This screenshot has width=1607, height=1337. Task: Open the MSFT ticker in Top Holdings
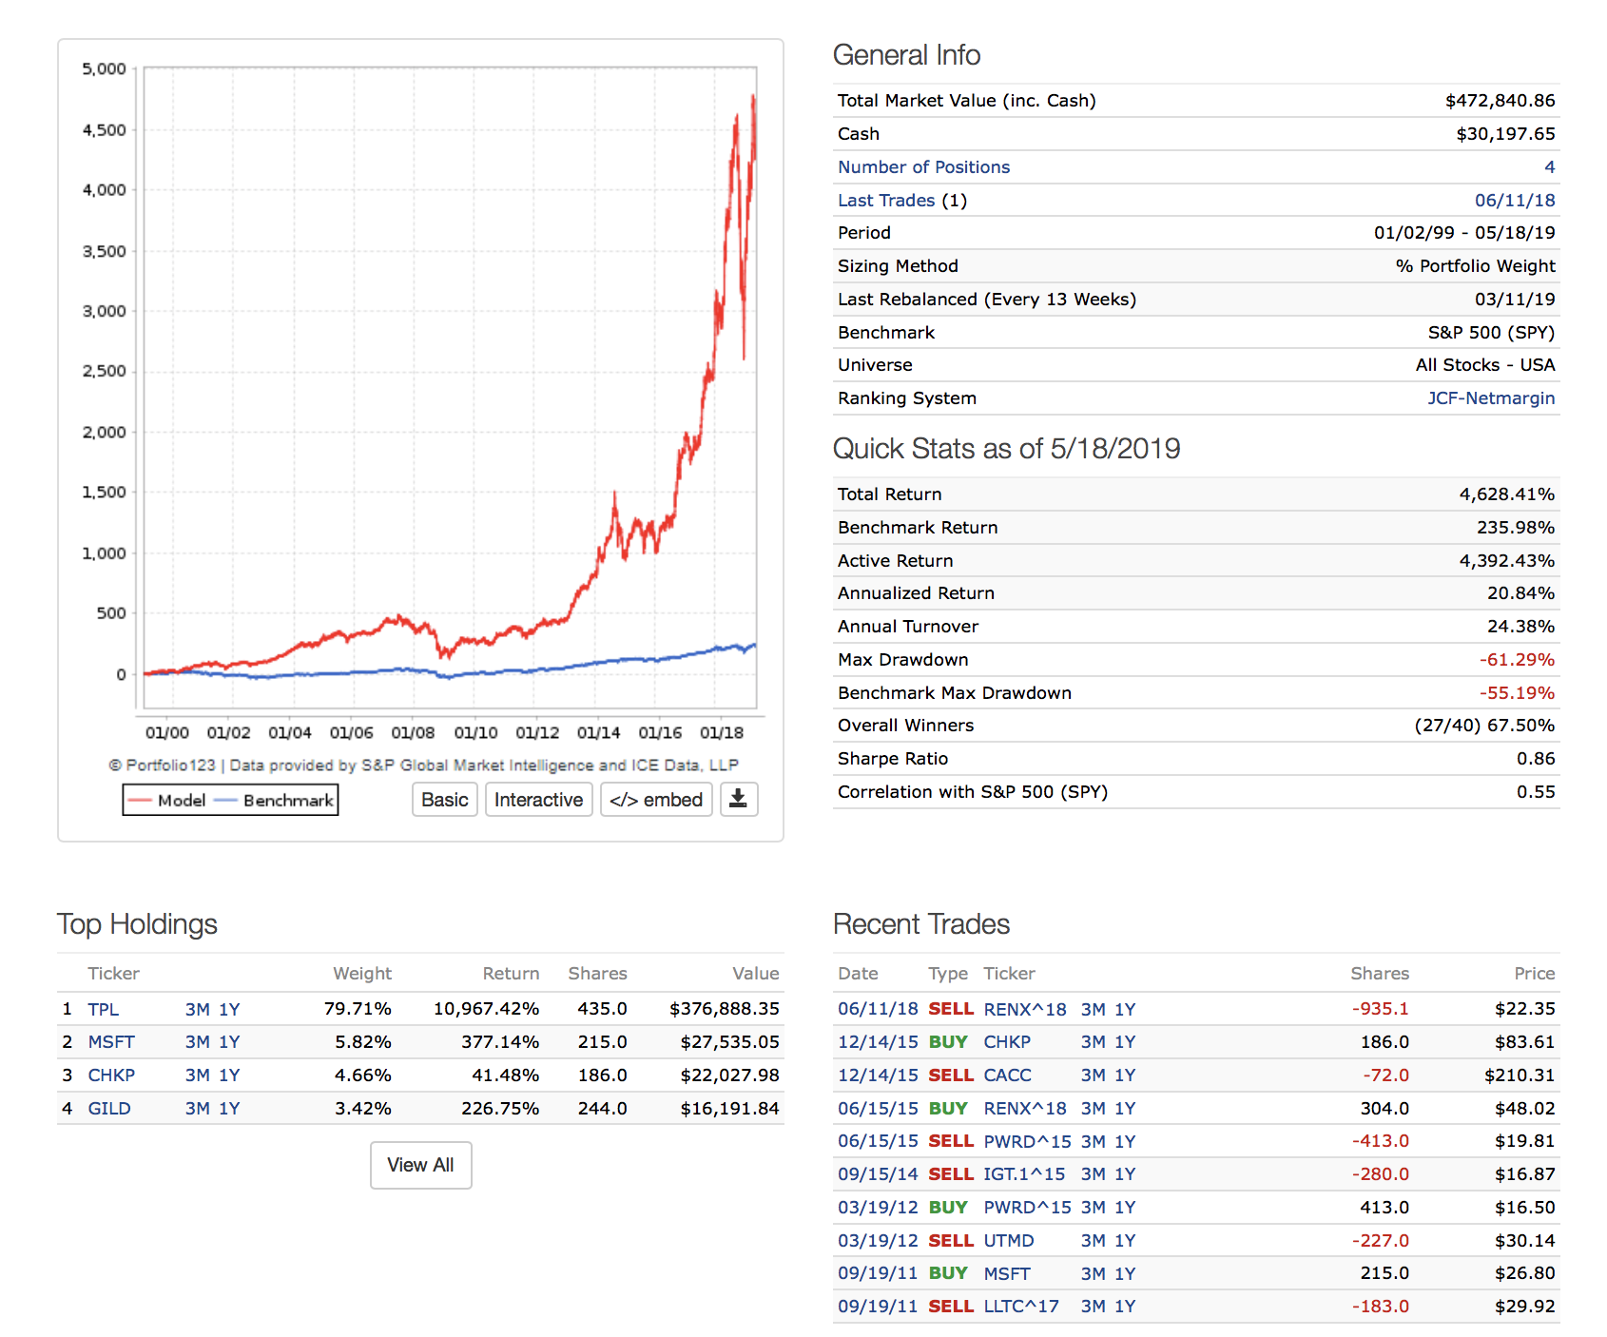pos(111,1042)
